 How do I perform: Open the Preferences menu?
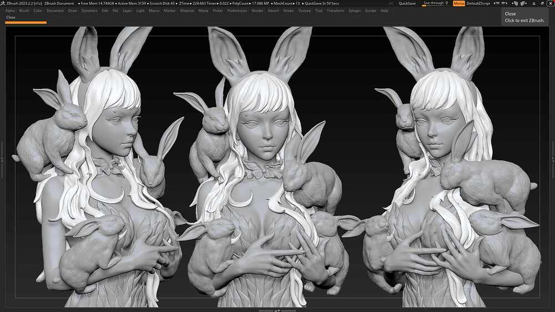coord(237,11)
